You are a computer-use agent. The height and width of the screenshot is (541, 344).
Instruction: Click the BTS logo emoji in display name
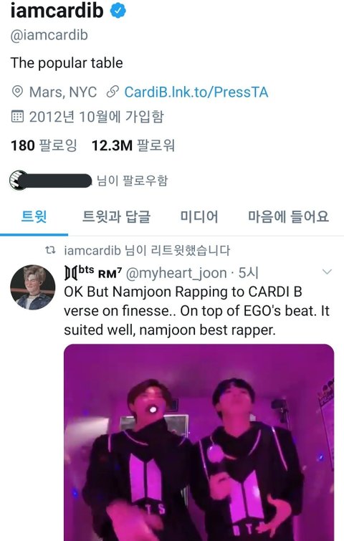[x=71, y=273]
